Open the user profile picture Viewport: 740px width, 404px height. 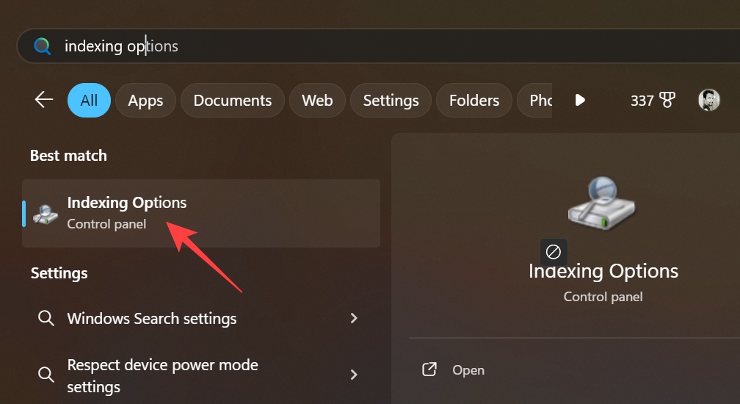(x=708, y=100)
